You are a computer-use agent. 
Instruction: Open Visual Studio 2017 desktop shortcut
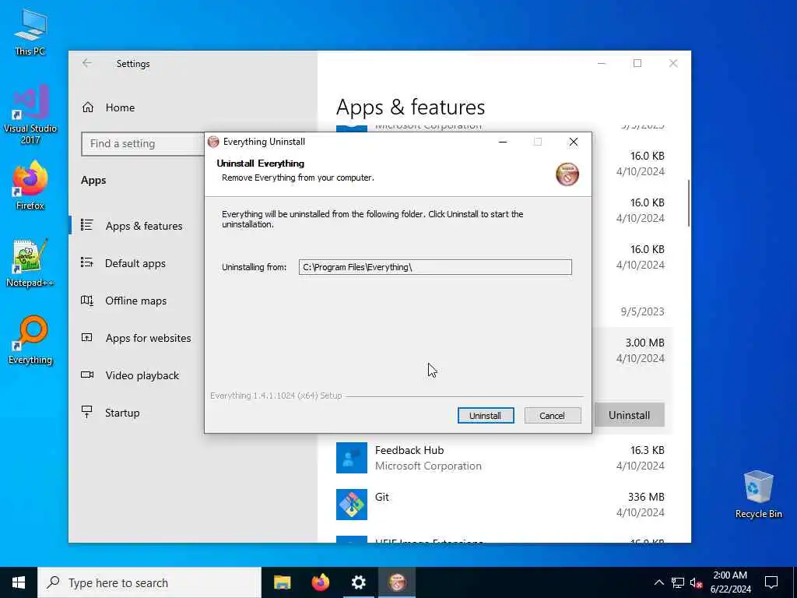coord(30,114)
